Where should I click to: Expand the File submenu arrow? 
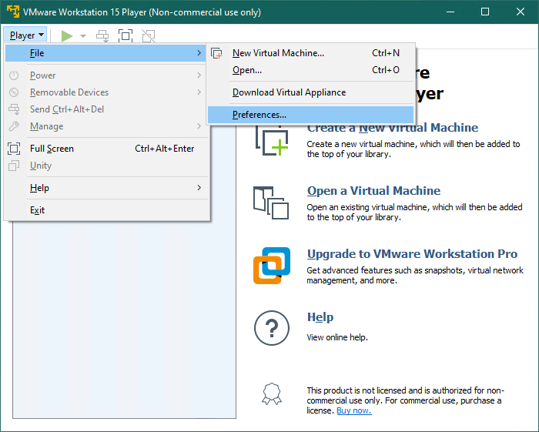(199, 53)
